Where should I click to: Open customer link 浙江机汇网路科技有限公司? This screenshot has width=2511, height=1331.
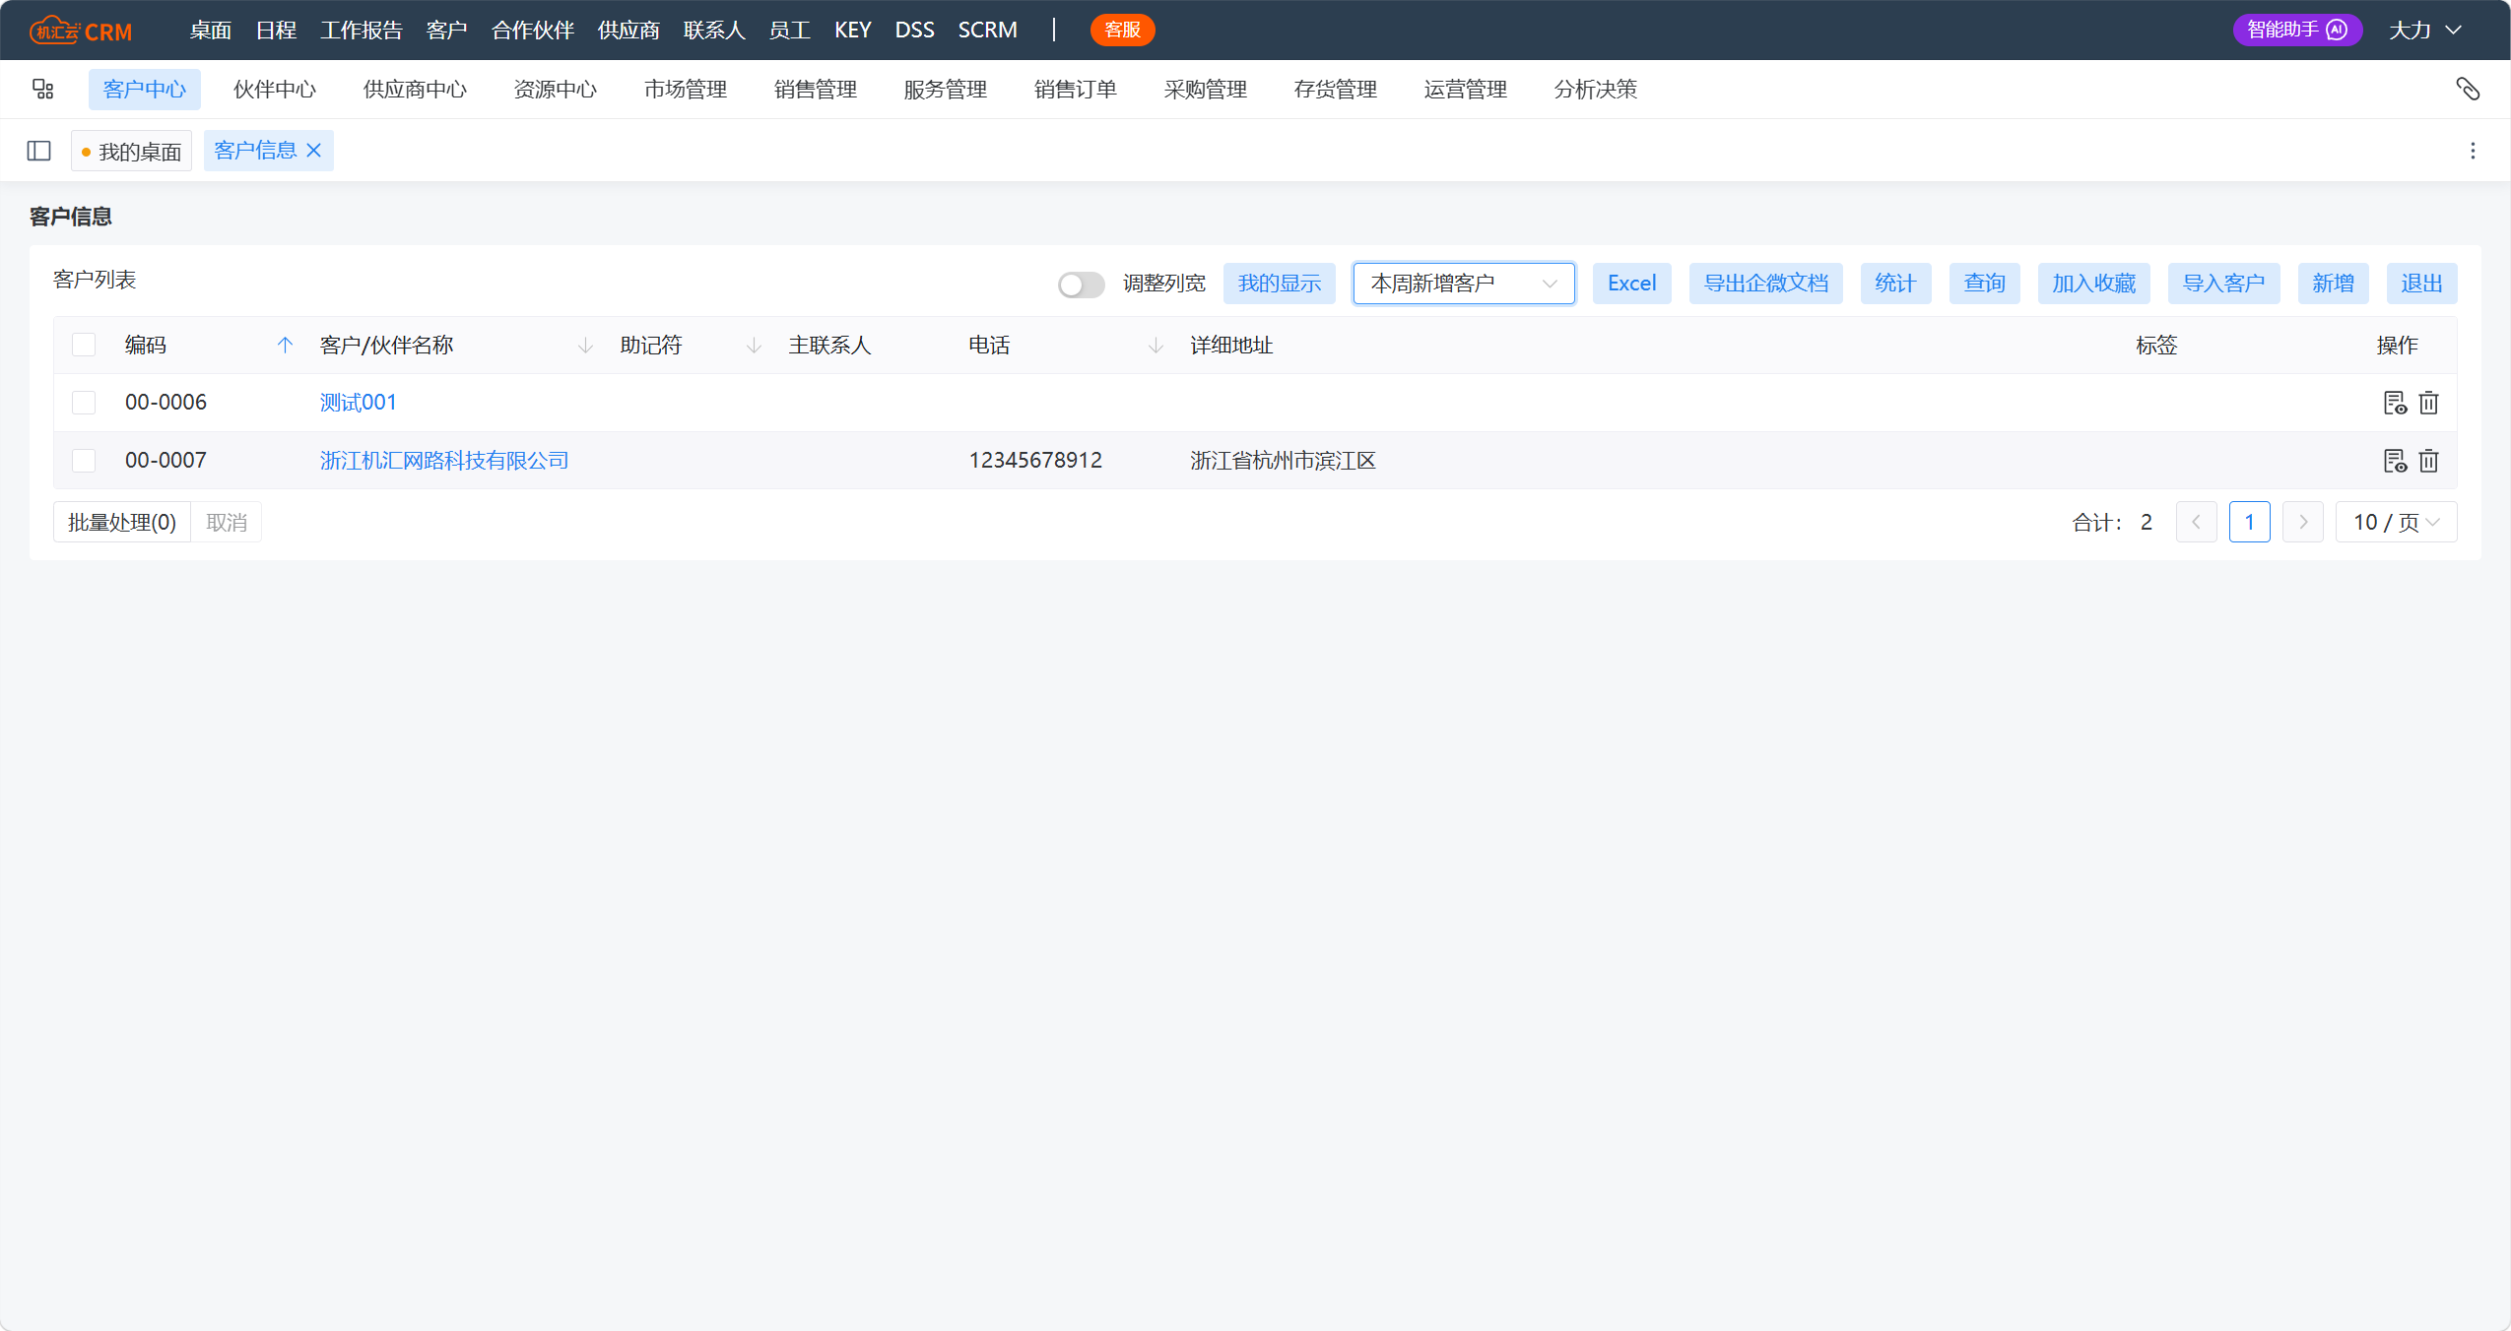(444, 461)
